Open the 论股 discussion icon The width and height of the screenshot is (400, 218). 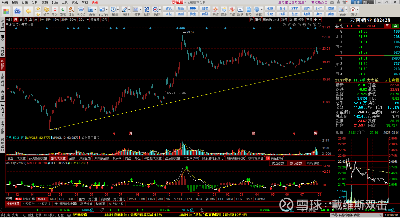coord(147,9)
